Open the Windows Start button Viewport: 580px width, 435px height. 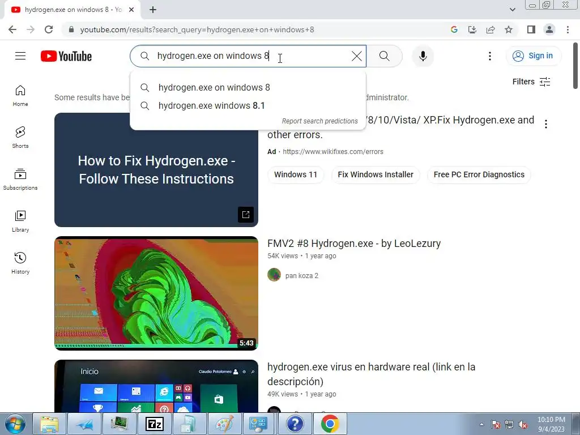(x=15, y=424)
